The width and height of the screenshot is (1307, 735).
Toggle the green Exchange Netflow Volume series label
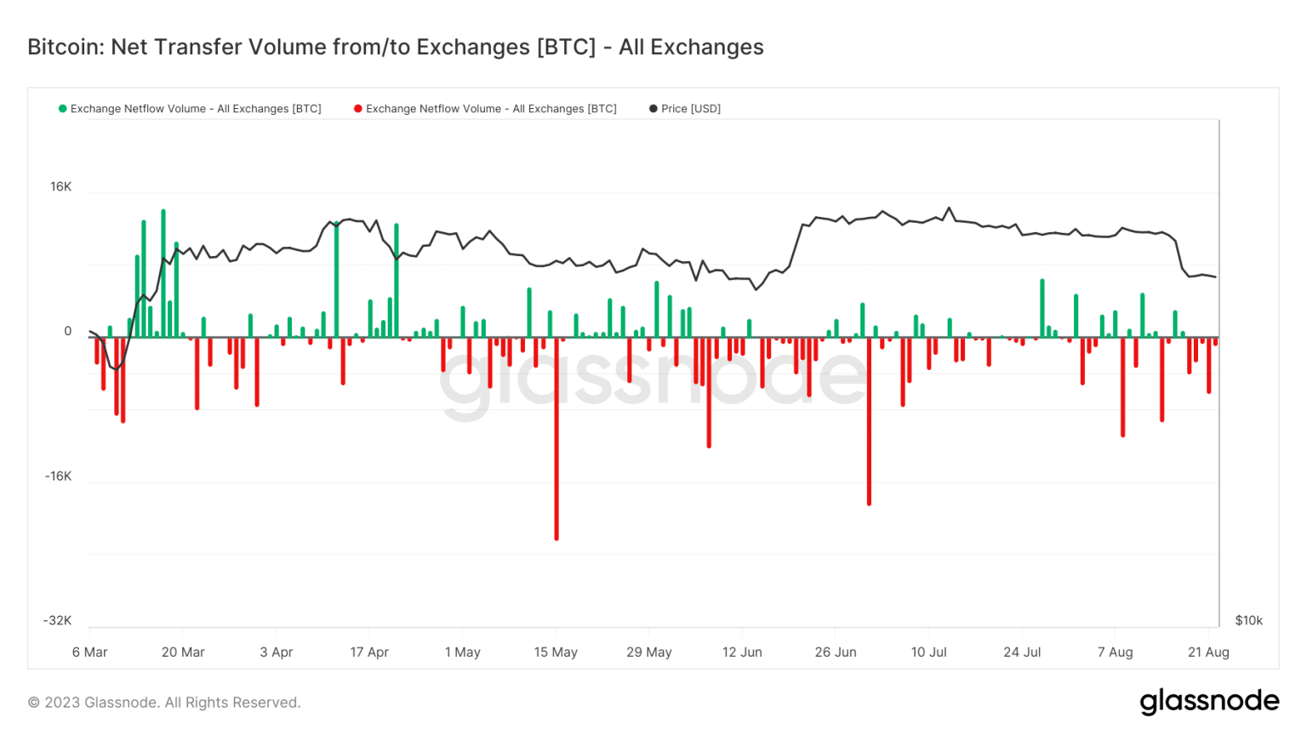pos(196,109)
